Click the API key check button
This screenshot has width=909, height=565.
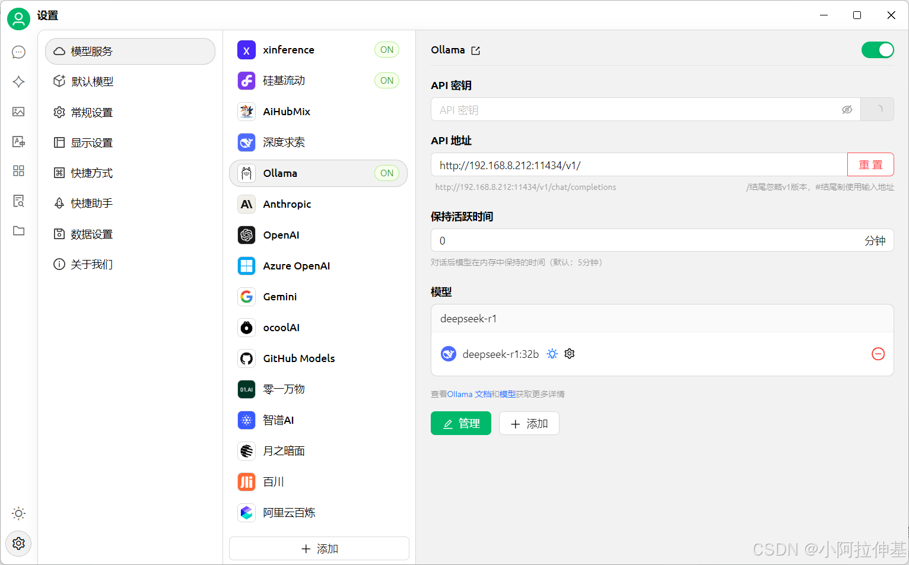877,109
